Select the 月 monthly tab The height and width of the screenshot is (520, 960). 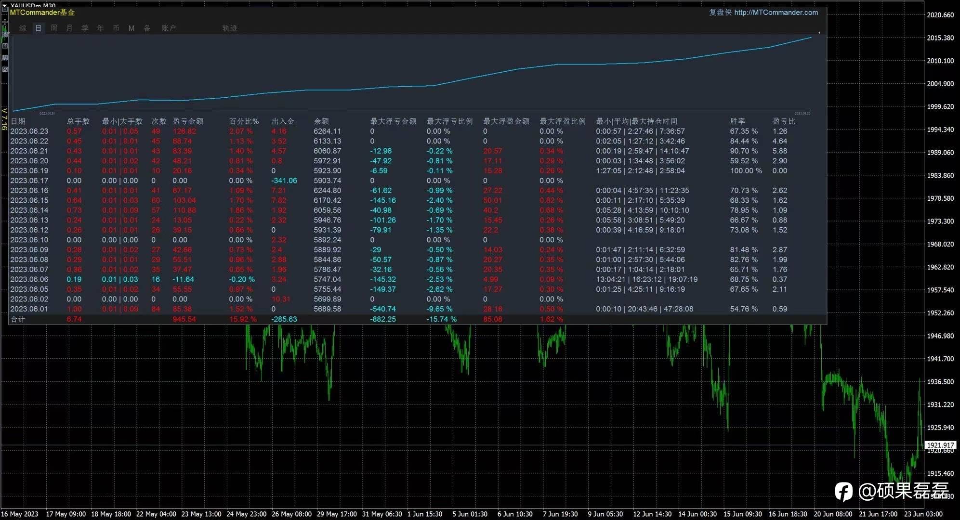click(69, 28)
